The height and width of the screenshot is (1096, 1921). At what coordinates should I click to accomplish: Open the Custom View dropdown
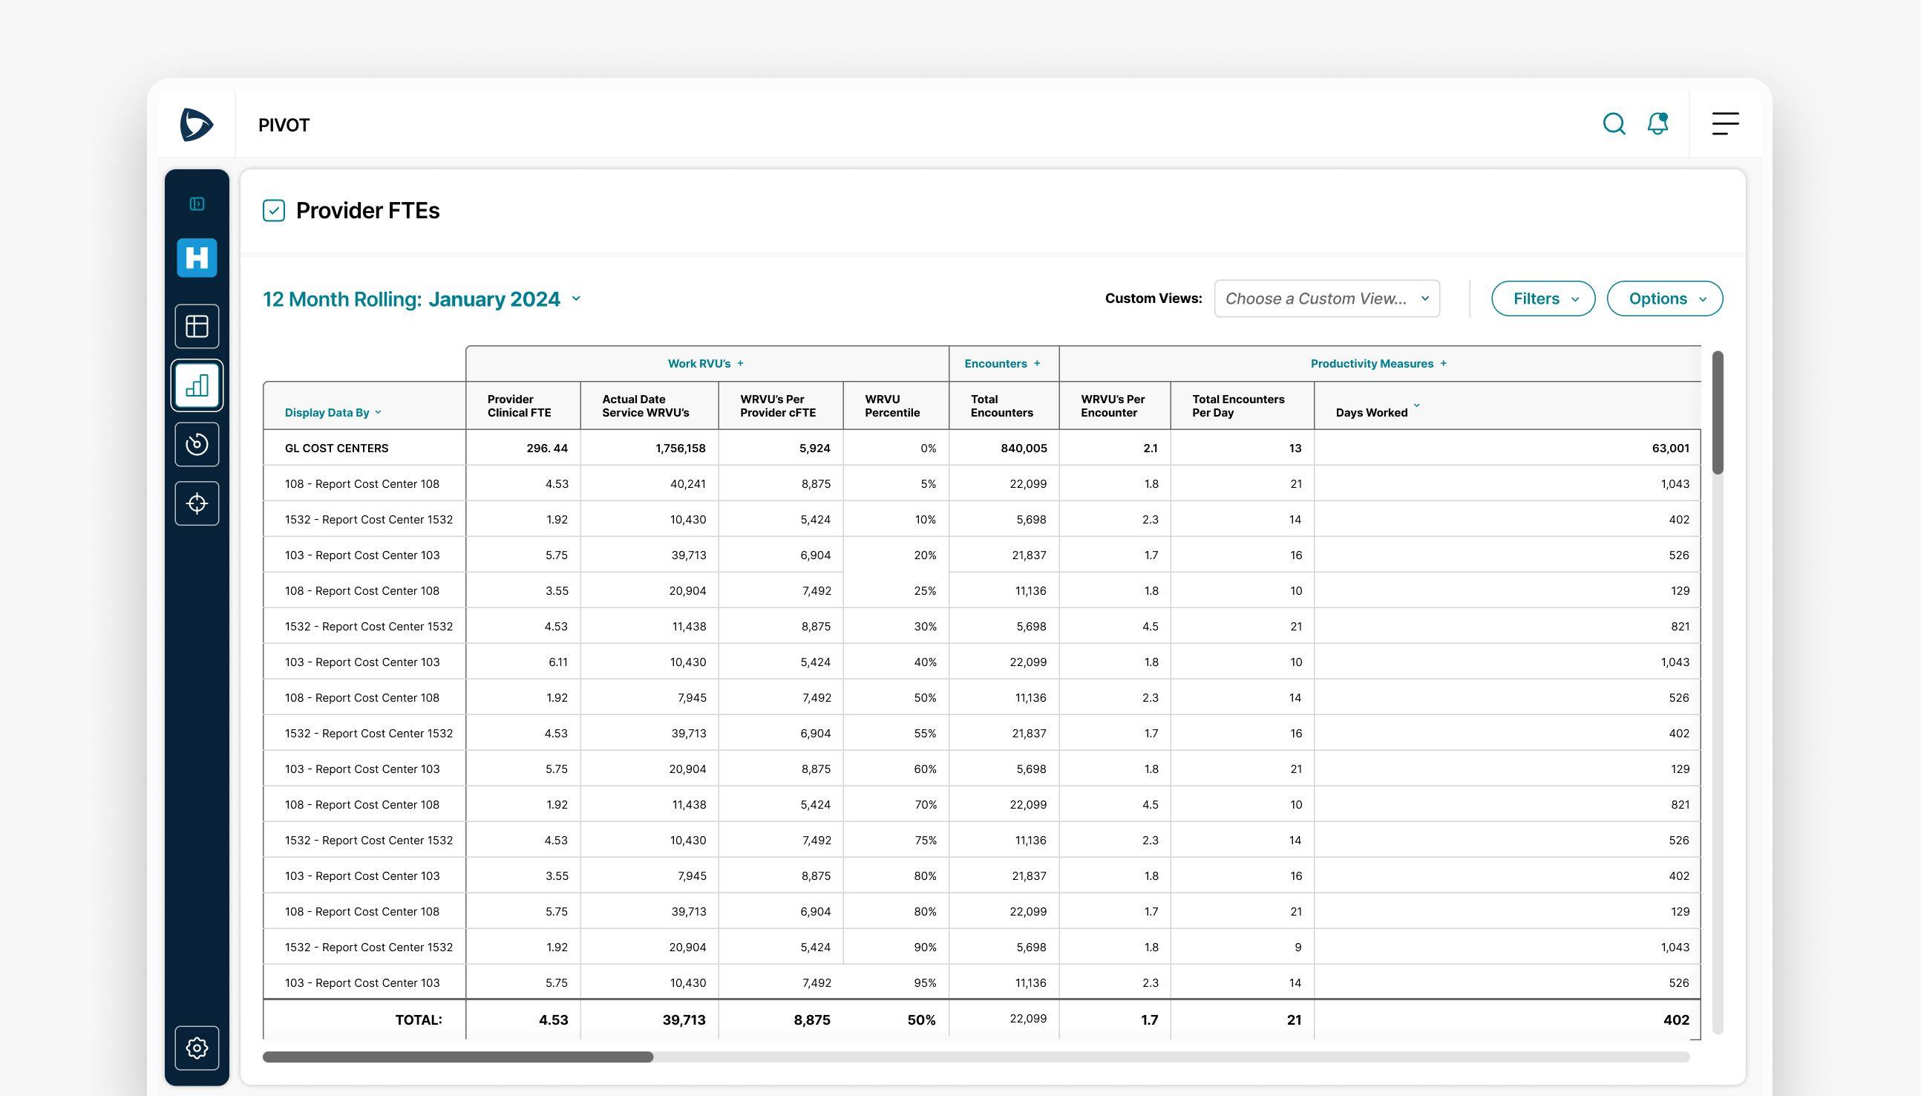click(1326, 299)
